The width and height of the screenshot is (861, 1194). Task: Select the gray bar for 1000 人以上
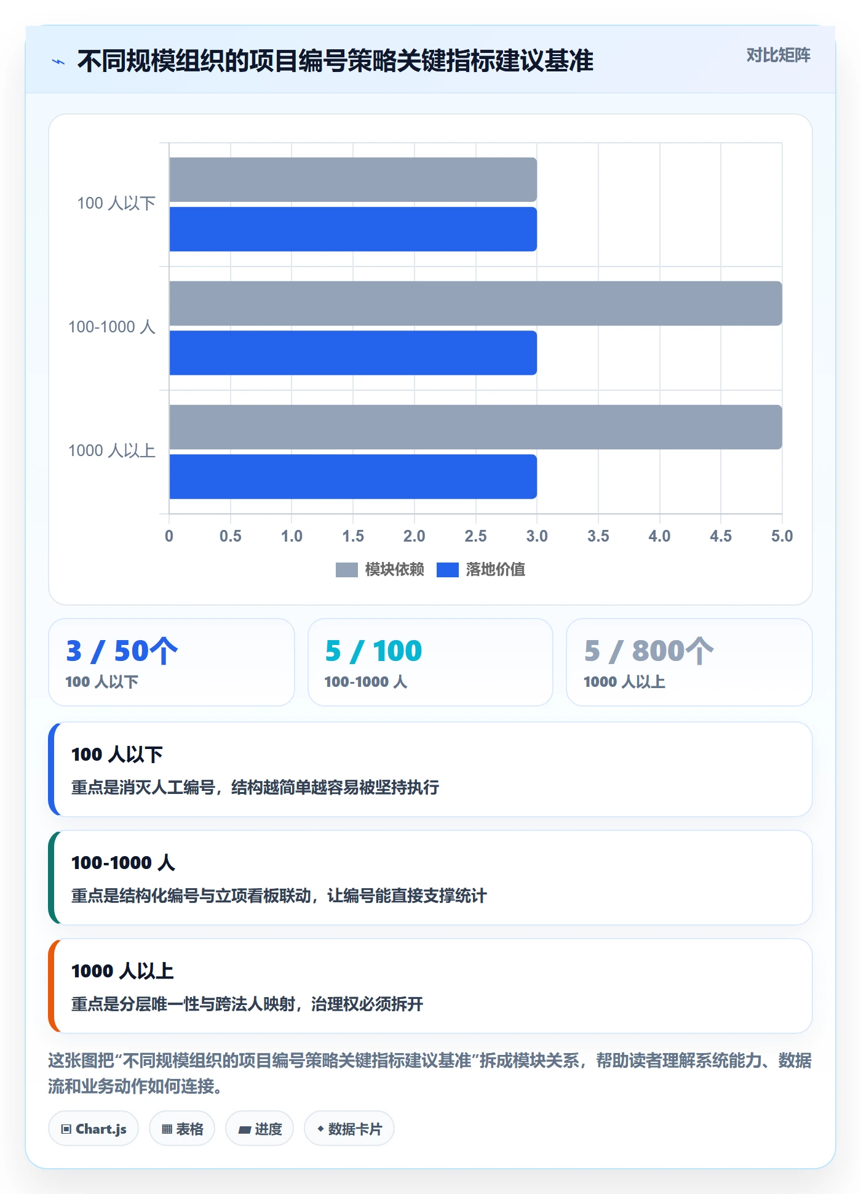(476, 427)
